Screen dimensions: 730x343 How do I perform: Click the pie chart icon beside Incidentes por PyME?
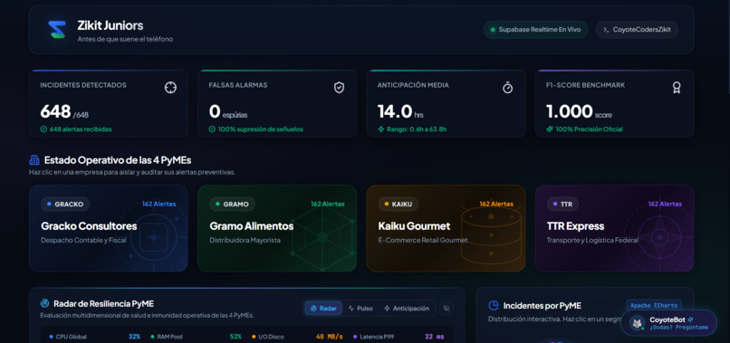pyautogui.click(x=493, y=306)
